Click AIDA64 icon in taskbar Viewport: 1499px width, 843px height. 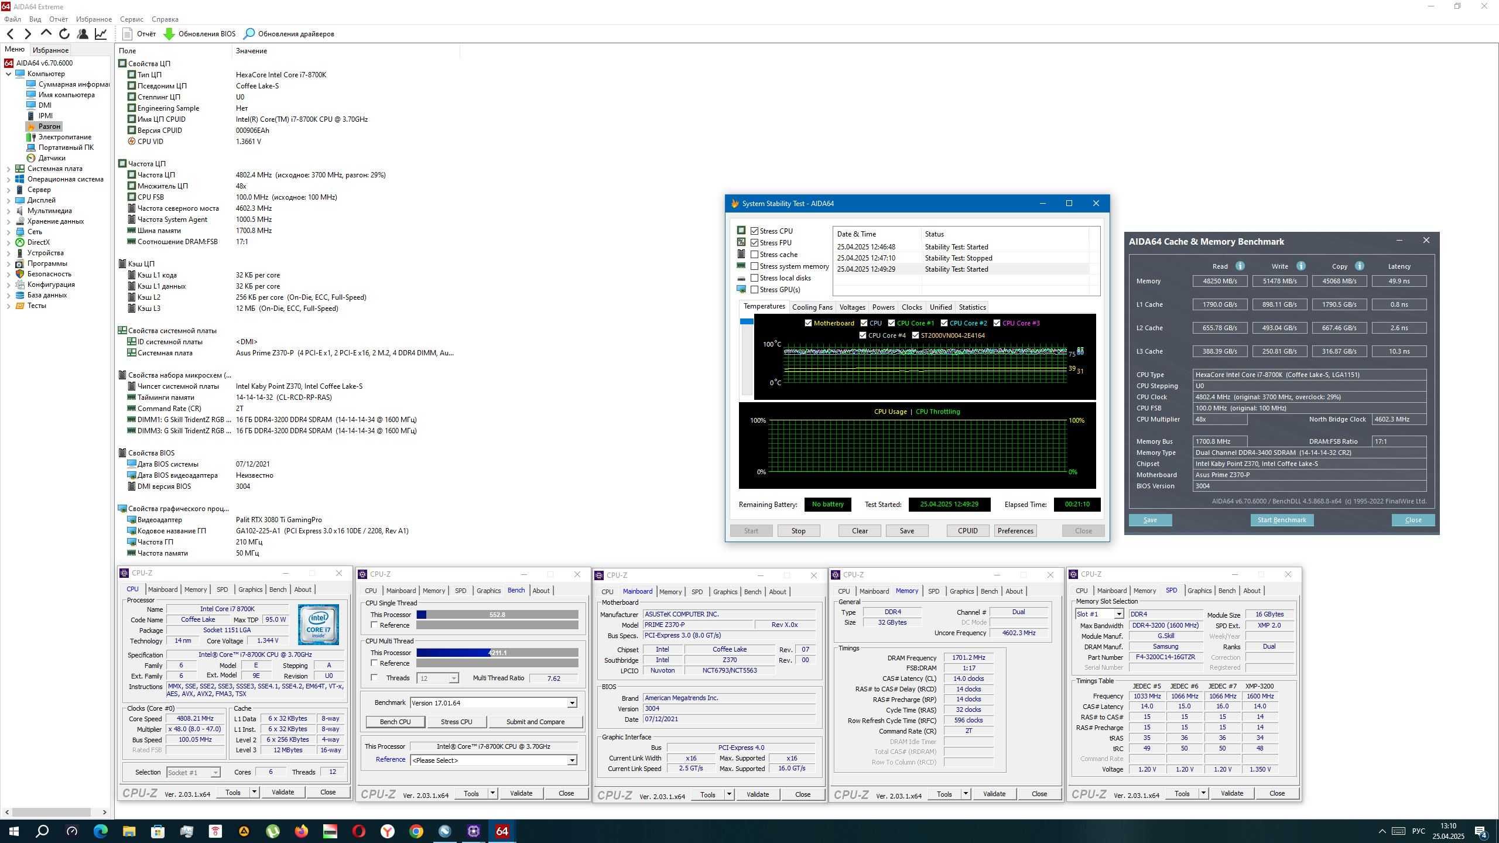click(502, 831)
